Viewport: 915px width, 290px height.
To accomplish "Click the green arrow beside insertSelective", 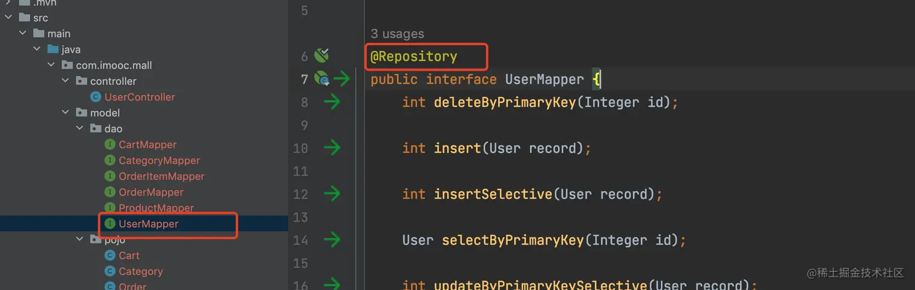I will tap(332, 193).
